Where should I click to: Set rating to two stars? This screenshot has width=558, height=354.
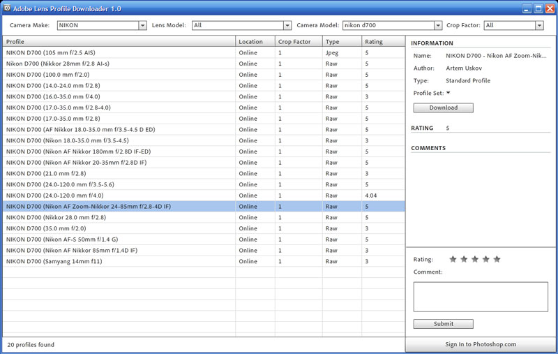point(464,259)
